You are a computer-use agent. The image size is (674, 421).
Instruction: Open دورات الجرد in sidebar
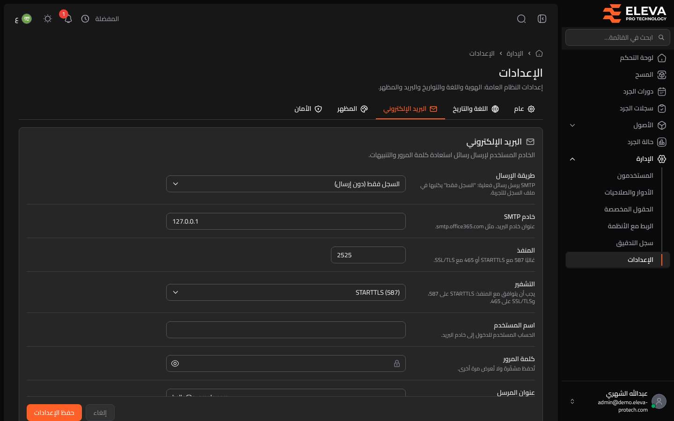pyautogui.click(x=616, y=92)
